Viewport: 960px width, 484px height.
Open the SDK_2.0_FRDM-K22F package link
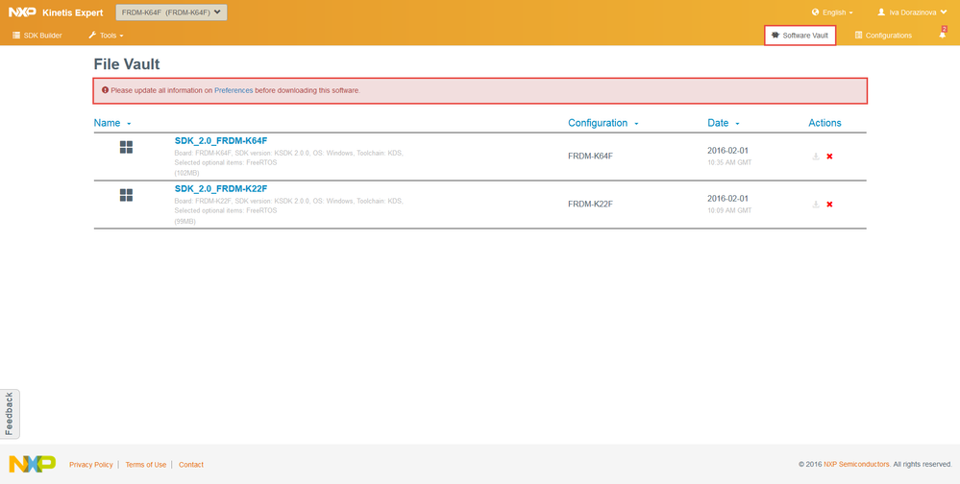point(221,188)
